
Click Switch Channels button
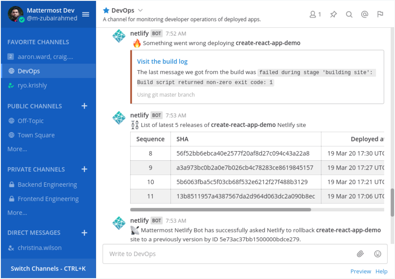tap(48, 268)
